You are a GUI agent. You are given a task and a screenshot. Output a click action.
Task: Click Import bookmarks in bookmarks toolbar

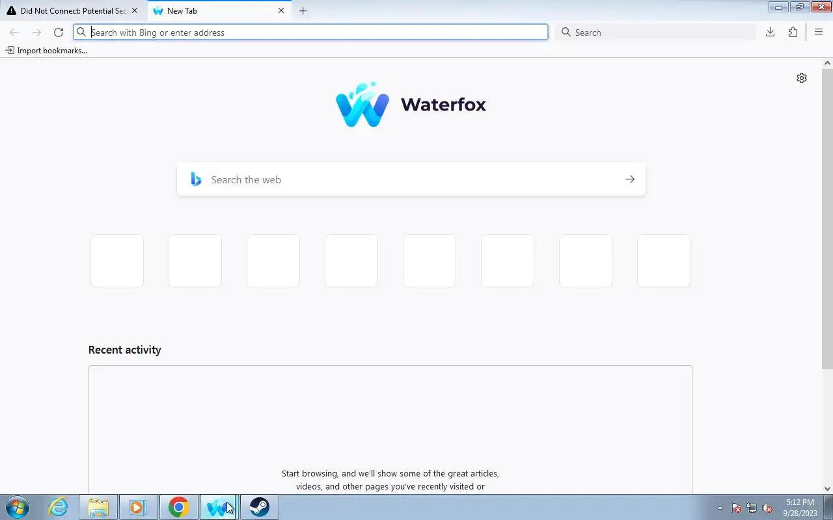(x=46, y=51)
